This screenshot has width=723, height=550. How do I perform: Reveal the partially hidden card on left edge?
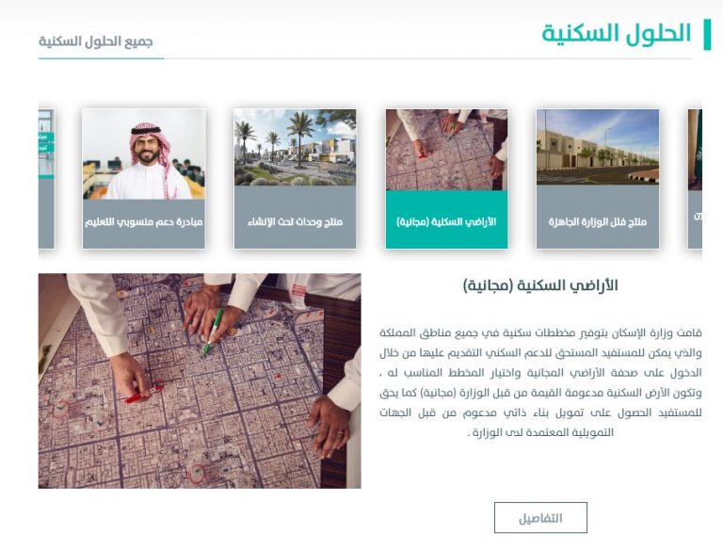click(x=46, y=179)
